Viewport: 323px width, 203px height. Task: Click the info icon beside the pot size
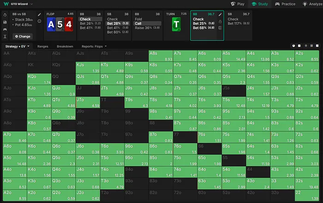point(39,21)
